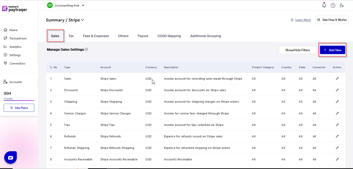Click the Settings gear icon
The image size is (353, 169).
[x=6, y=55]
